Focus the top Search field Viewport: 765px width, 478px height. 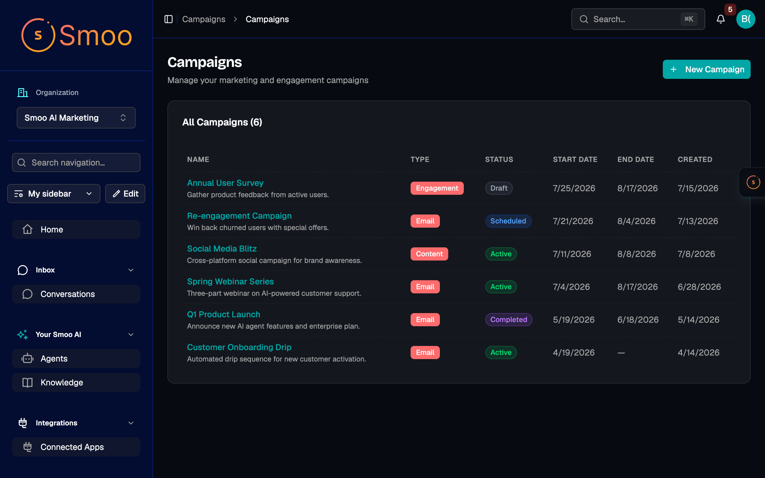[x=638, y=19]
